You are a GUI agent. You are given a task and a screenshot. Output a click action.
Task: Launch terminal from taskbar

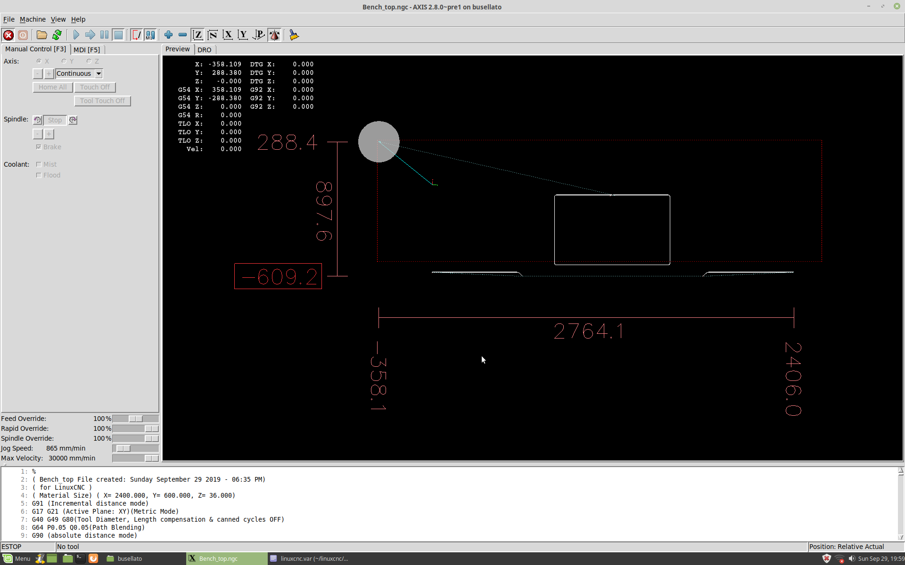point(80,558)
